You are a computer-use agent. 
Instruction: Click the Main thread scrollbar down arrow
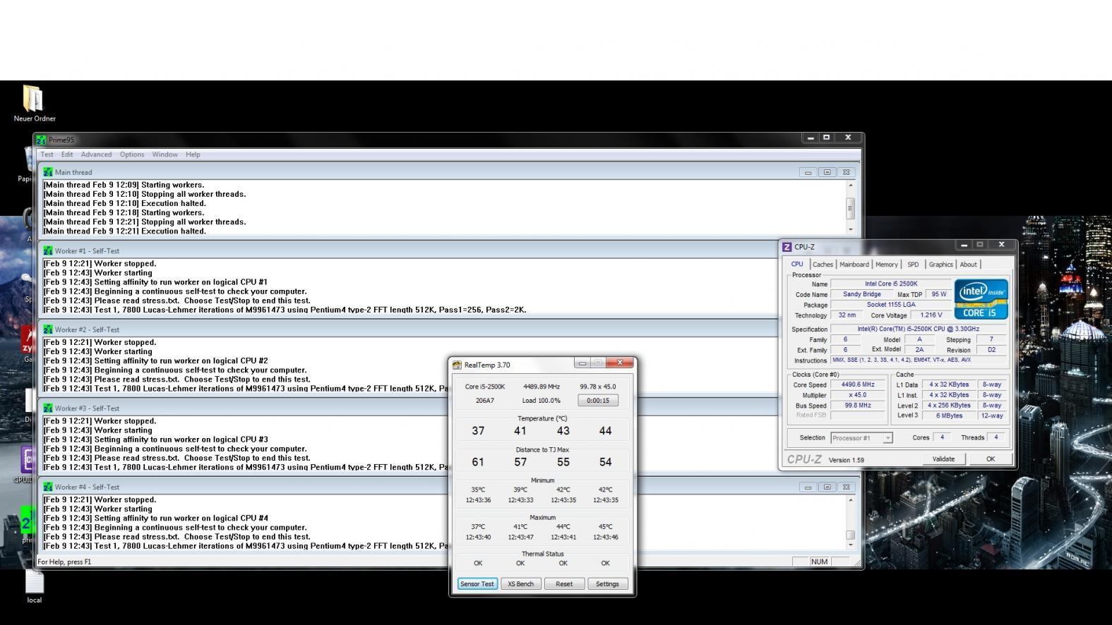tap(851, 229)
